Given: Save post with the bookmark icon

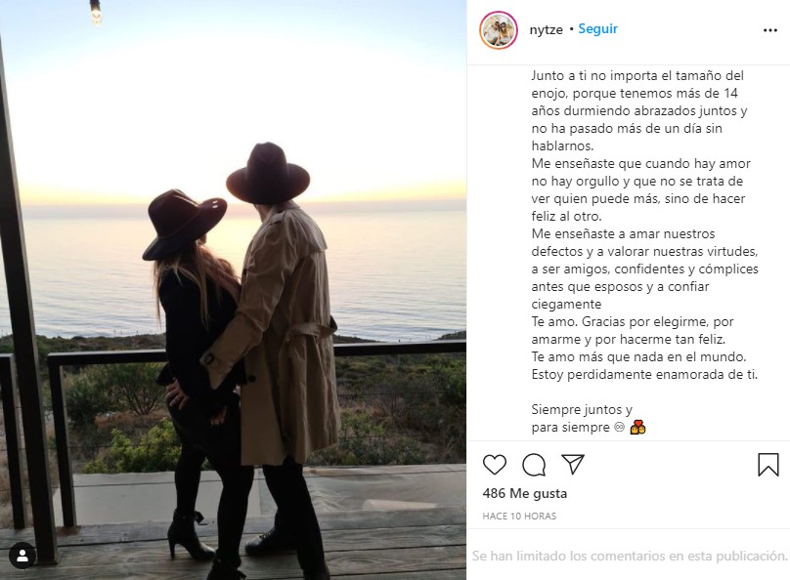Looking at the screenshot, I should point(768,465).
